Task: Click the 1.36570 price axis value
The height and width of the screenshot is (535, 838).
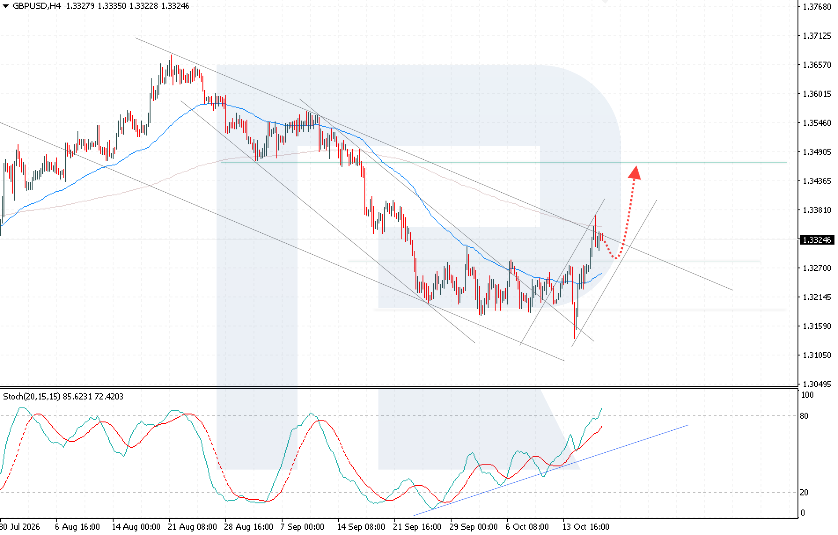Action: click(817, 65)
